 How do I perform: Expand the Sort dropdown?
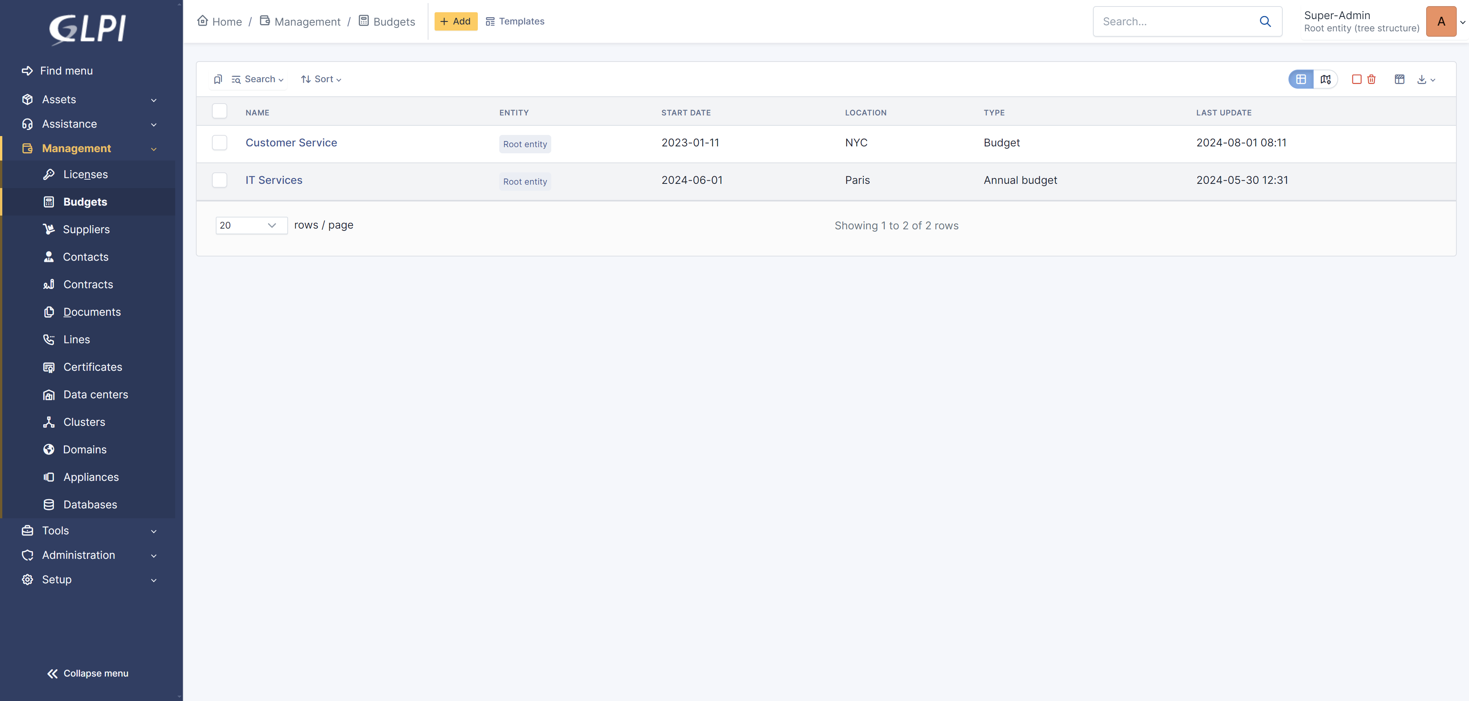point(321,79)
